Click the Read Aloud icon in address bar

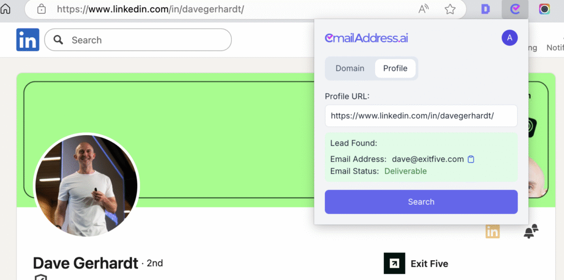424,9
